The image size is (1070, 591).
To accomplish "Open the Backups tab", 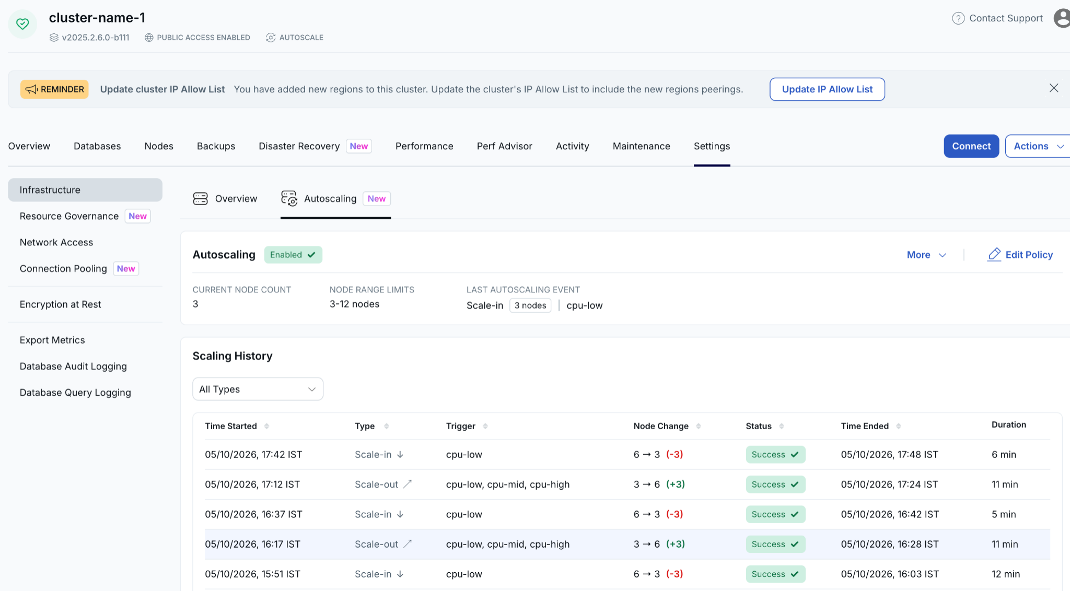I will point(216,146).
